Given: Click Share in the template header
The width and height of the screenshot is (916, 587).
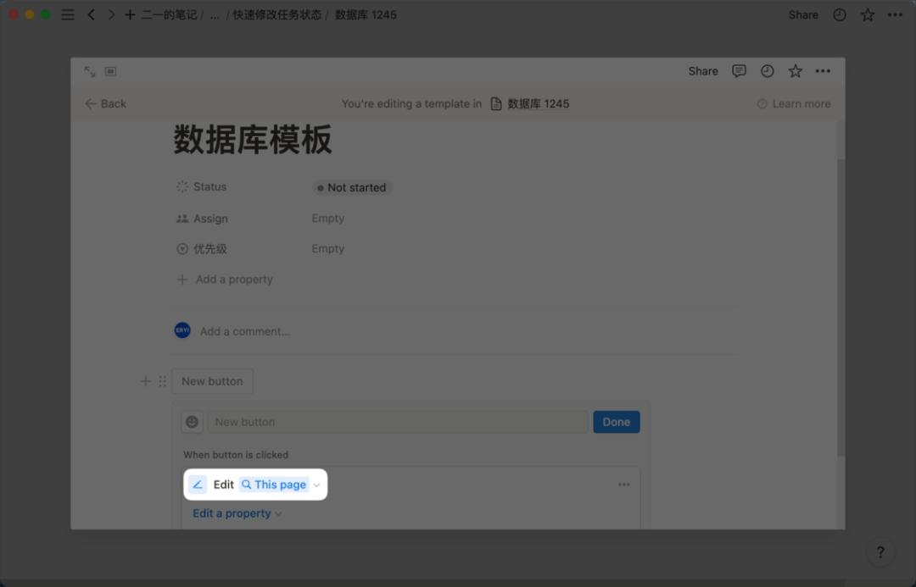Looking at the screenshot, I should click(703, 71).
